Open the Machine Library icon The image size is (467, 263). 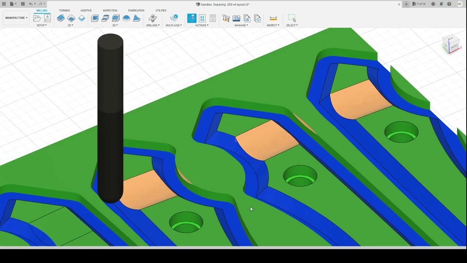236,18
